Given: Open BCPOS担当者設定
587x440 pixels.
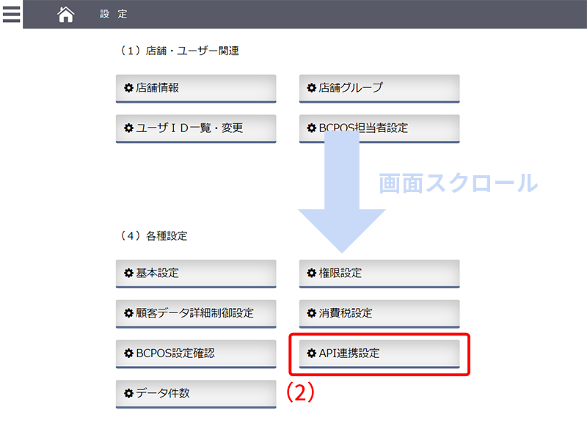Looking at the screenshot, I should coord(379,127).
